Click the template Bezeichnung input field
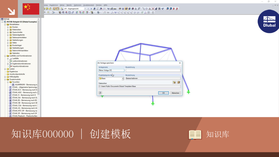The height and width of the screenshot is (157, 279). (x=153, y=71)
